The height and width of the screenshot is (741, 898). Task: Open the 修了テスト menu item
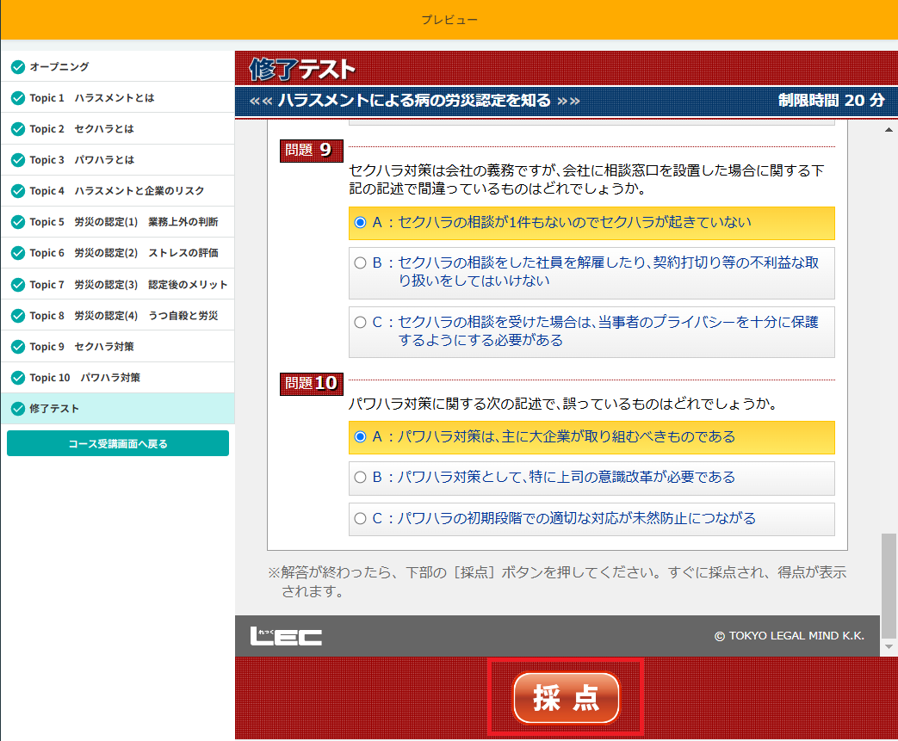[x=117, y=408]
